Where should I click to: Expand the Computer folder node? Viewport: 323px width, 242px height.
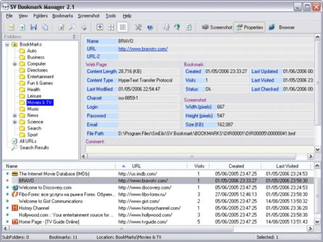pos(15,64)
